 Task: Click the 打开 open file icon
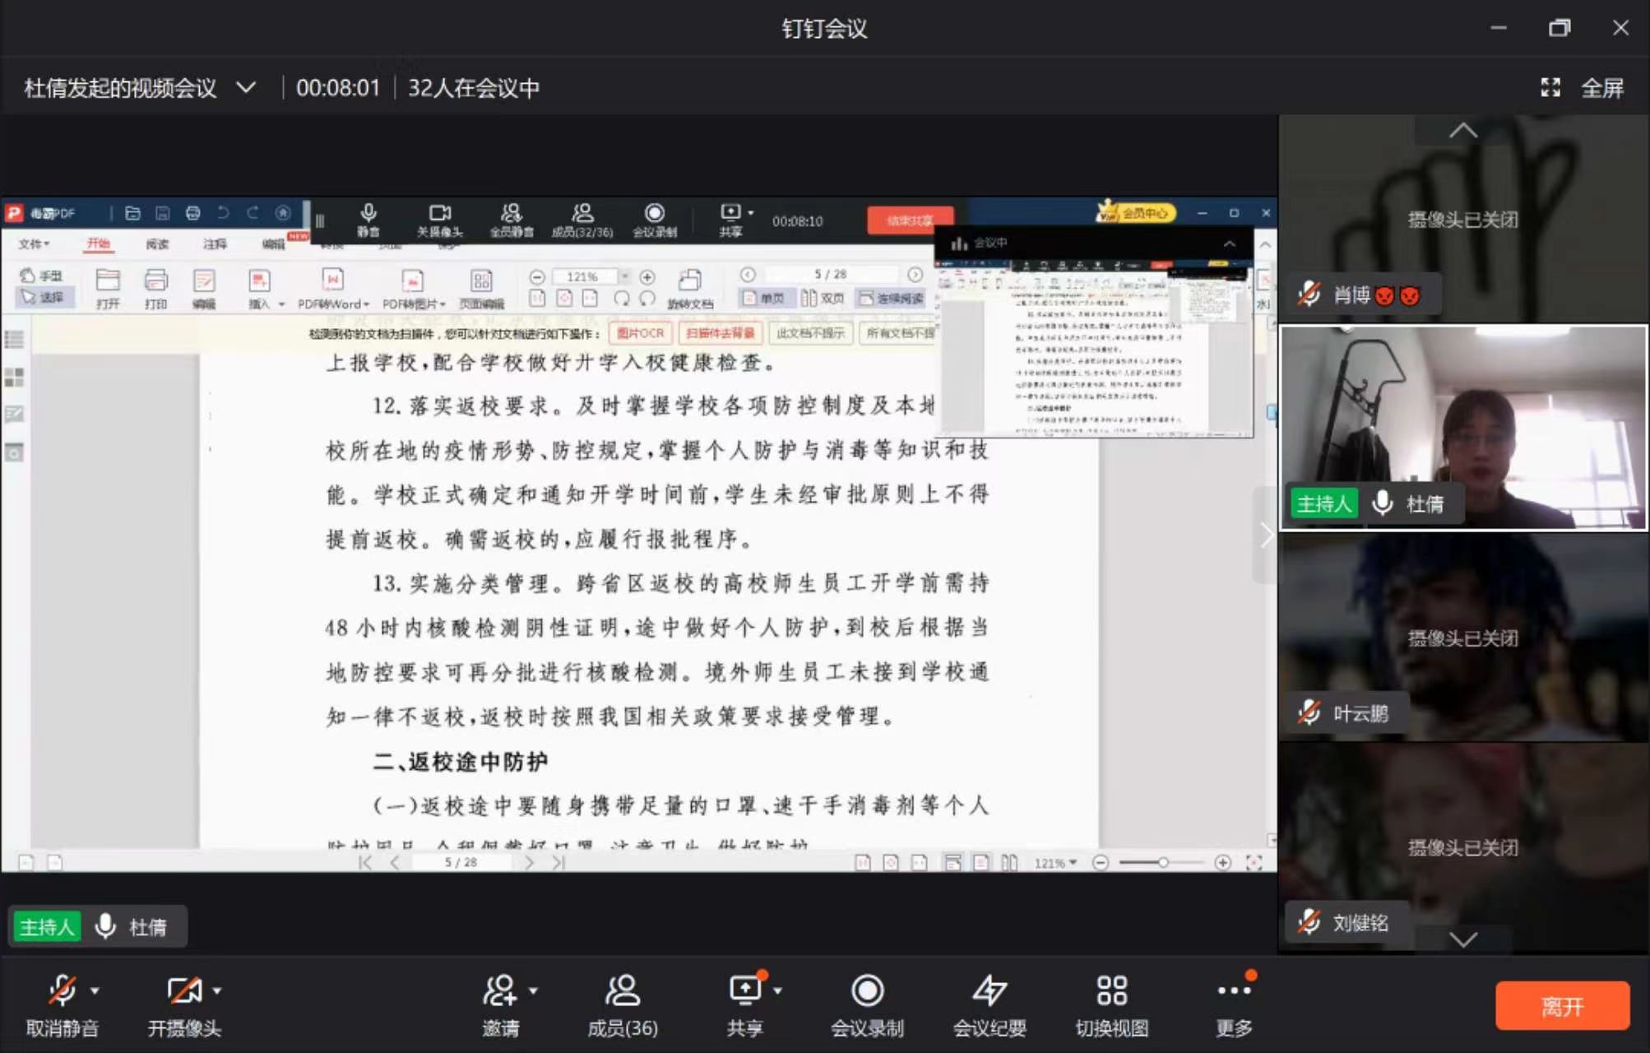tap(108, 289)
